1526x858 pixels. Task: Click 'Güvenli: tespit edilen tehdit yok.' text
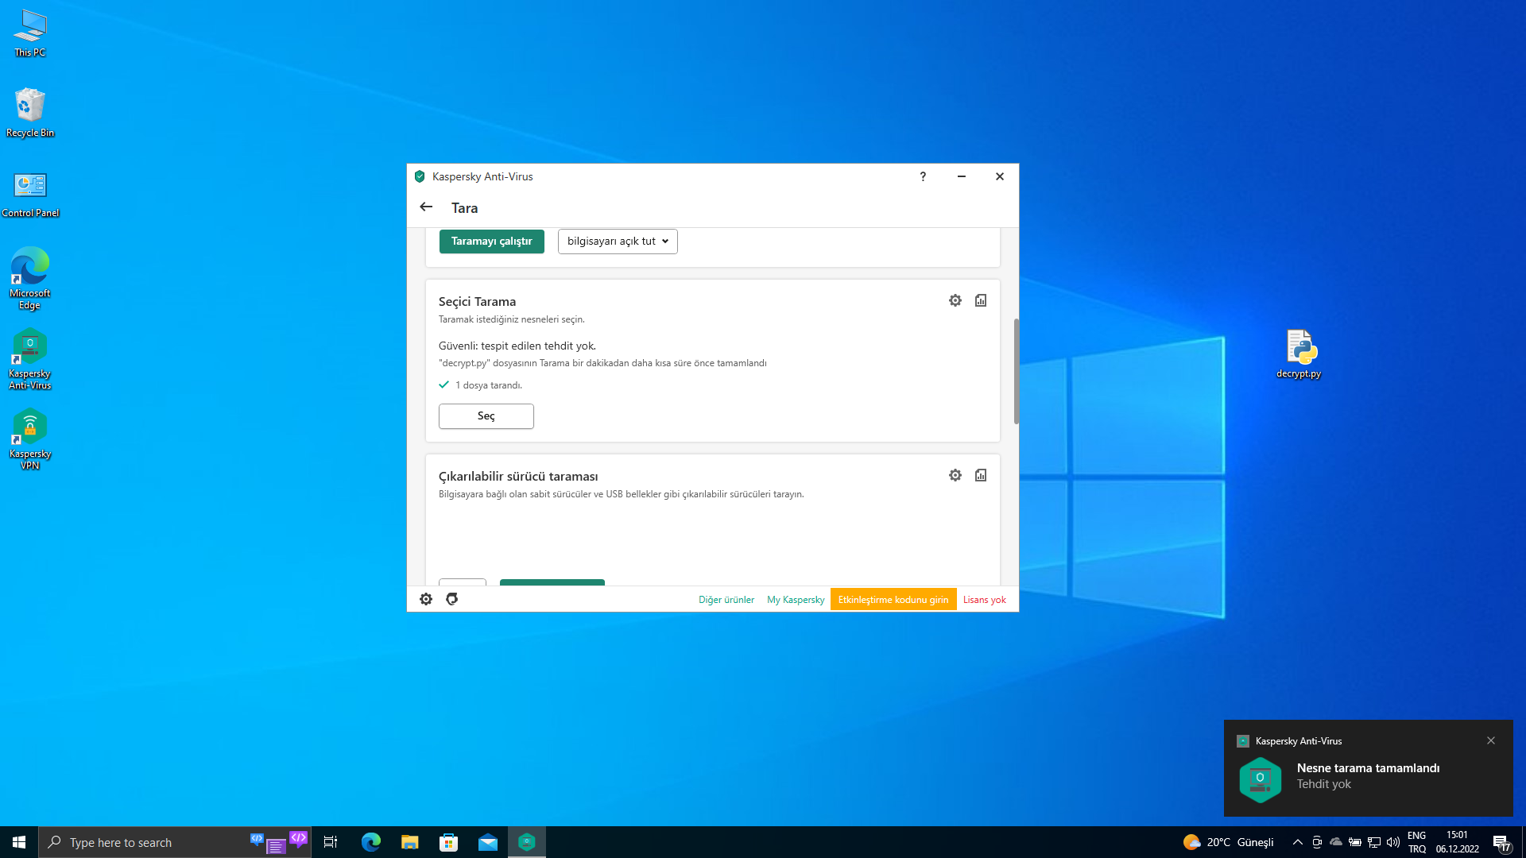click(x=517, y=346)
